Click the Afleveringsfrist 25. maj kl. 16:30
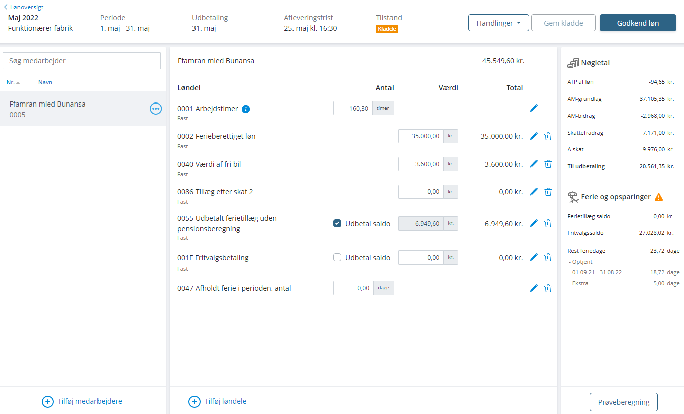 tap(311, 28)
